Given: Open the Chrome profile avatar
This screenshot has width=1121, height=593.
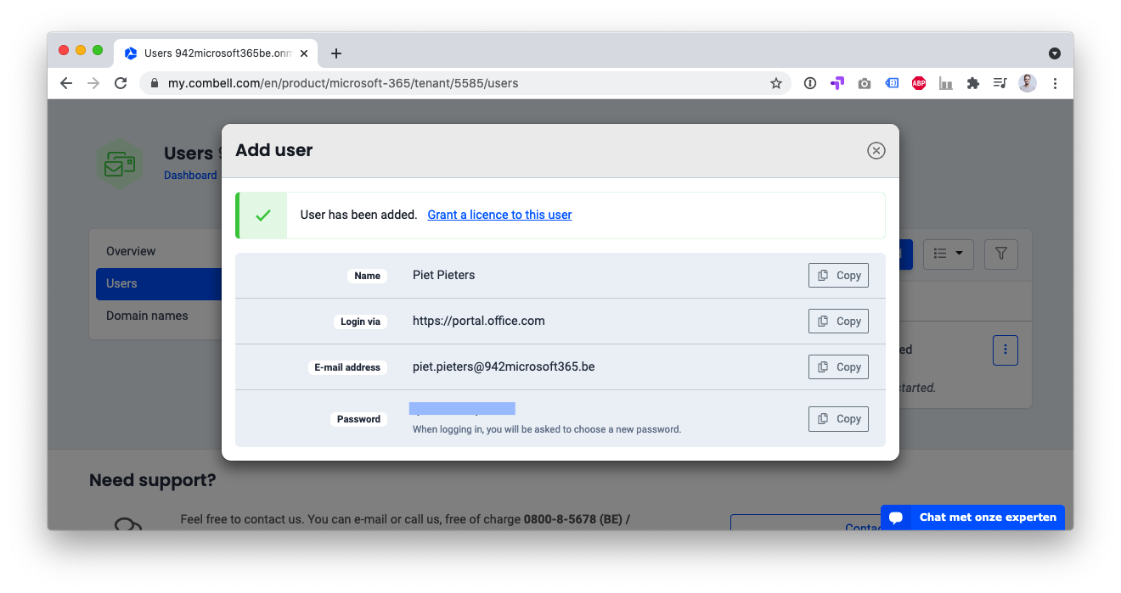Looking at the screenshot, I should tap(1028, 83).
